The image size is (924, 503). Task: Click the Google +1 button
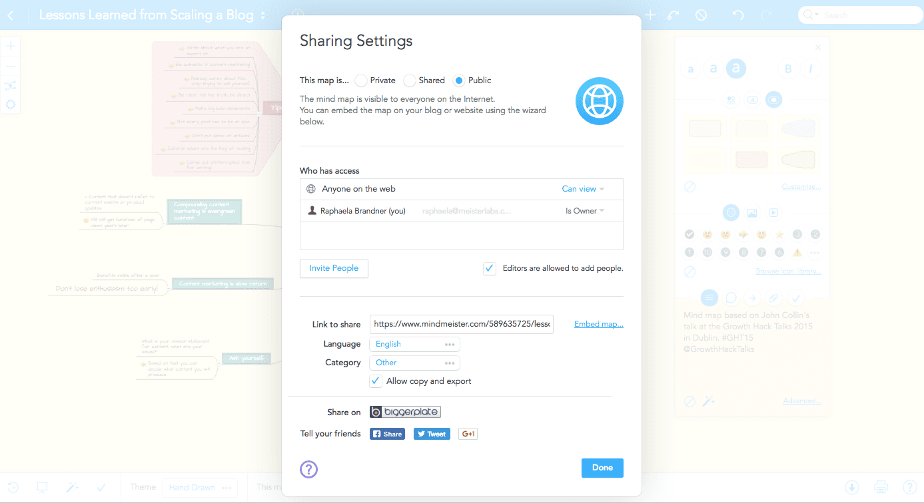[x=468, y=434]
